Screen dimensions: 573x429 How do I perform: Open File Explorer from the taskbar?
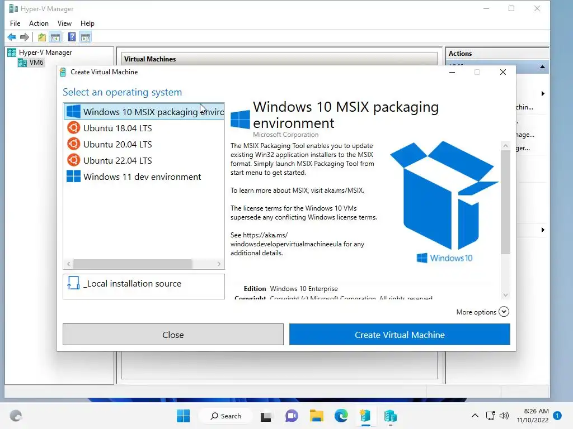click(317, 416)
